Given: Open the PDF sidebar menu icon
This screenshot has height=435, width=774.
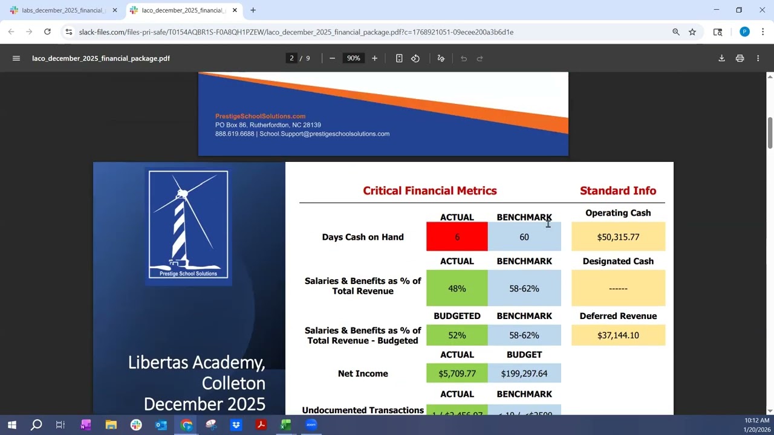Looking at the screenshot, I should coord(16,59).
